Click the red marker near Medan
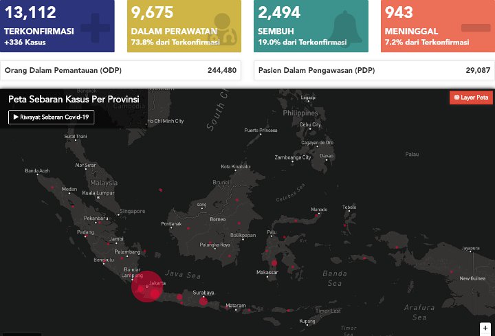This screenshot has height=336, width=495. pos(73,206)
